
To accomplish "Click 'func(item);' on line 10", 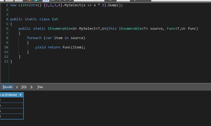I will 74,47.
